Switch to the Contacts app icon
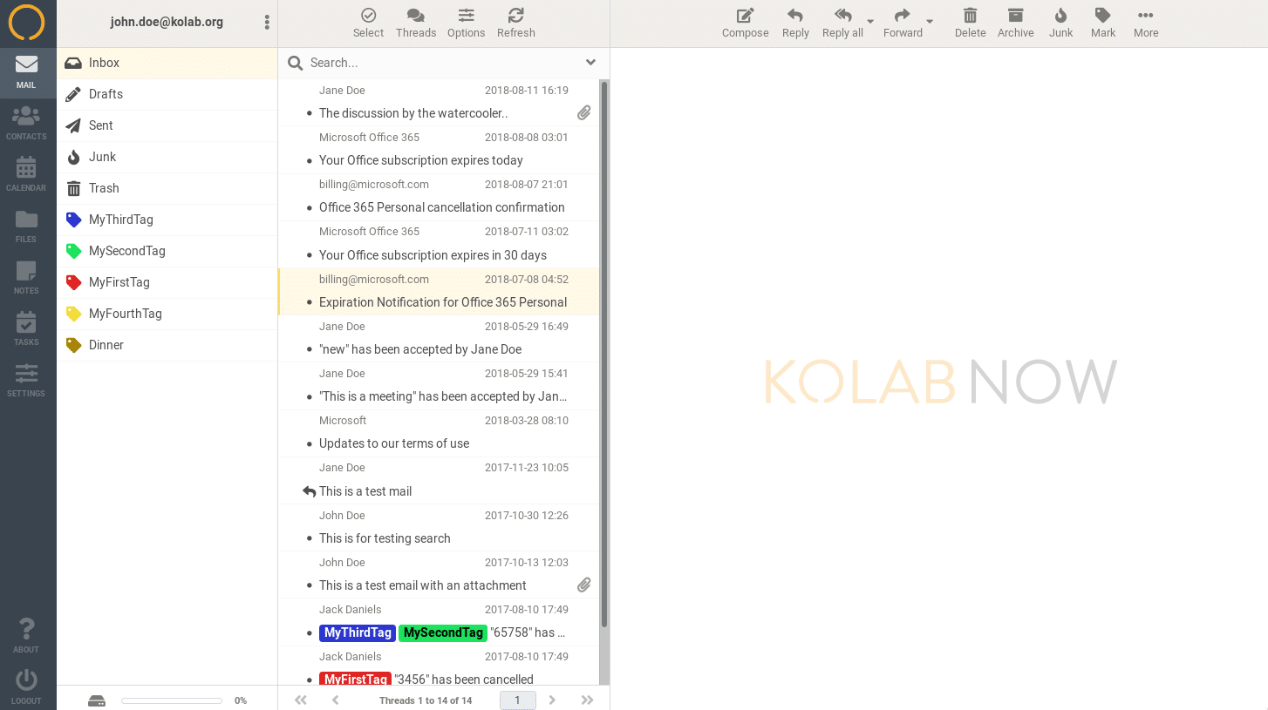1268x710 pixels. [x=25, y=120]
